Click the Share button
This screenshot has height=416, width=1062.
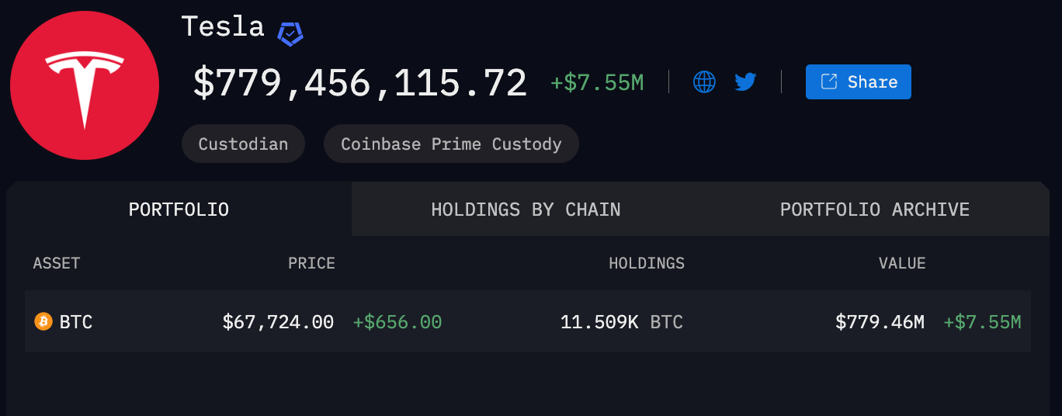[858, 82]
